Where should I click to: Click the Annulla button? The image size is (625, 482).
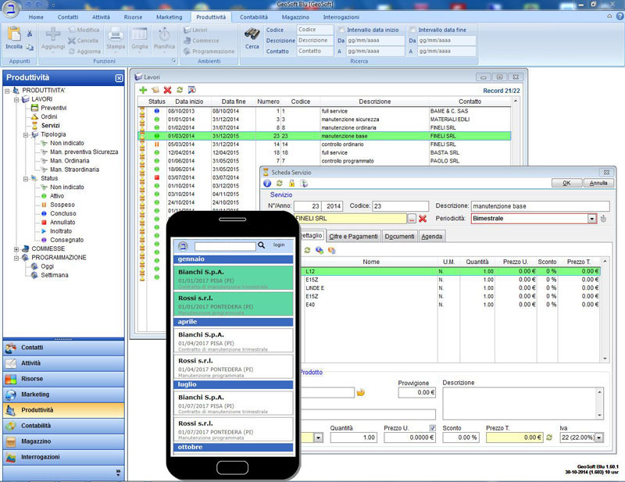(598, 183)
